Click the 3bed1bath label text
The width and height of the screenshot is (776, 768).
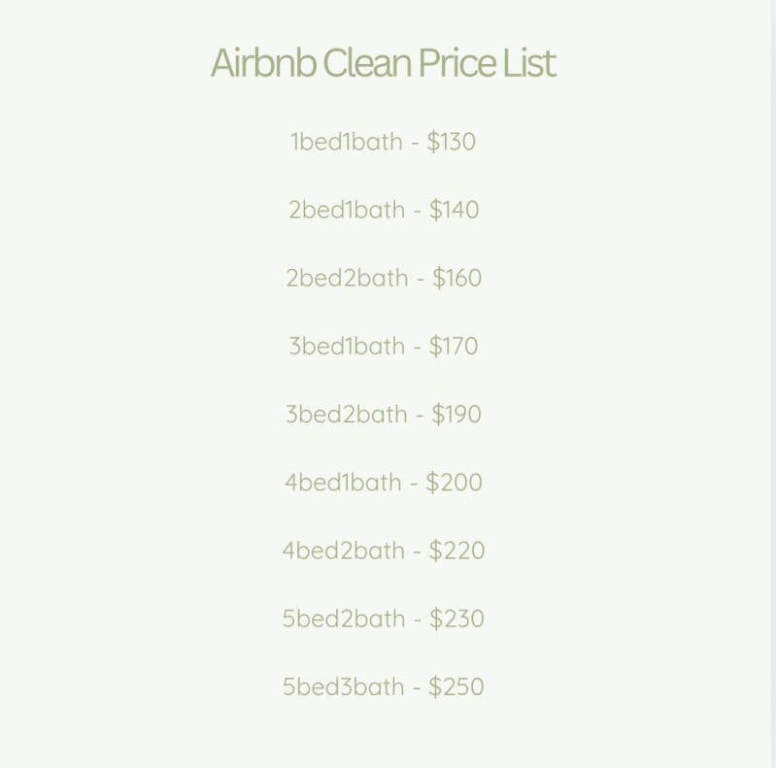pos(347,347)
